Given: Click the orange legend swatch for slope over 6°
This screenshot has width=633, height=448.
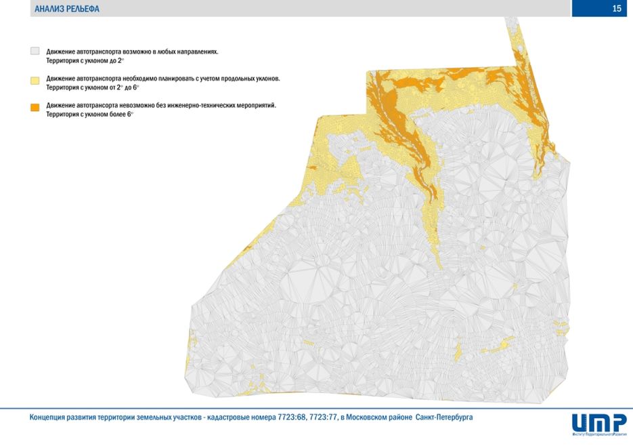Looking at the screenshot, I should coord(35,107).
